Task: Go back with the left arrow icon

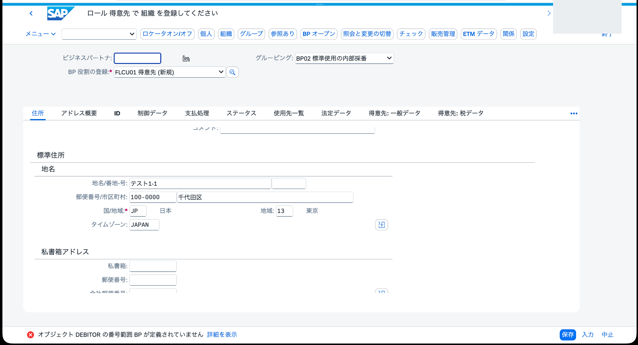Action: [31, 13]
